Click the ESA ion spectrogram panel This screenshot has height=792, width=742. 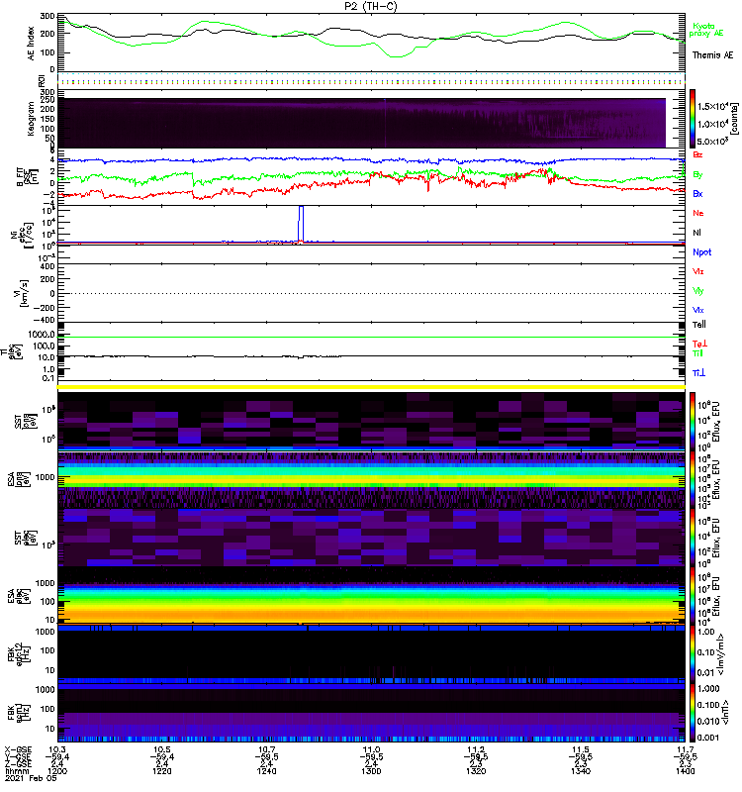371,479
